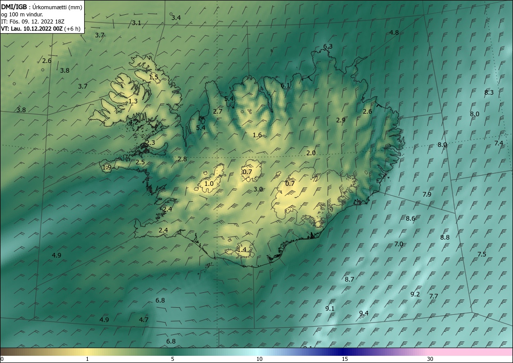
Task: Click the 7.5 value label
Action: [x=482, y=254]
